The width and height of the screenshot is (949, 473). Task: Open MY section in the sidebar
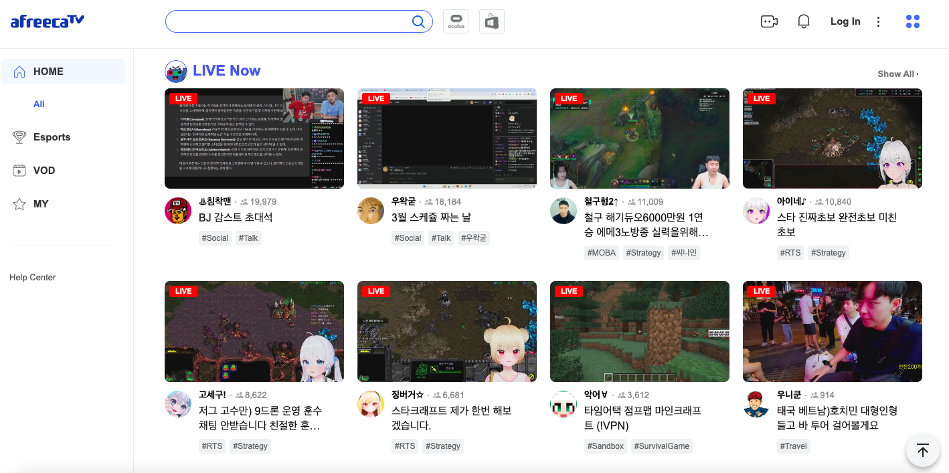pos(41,204)
